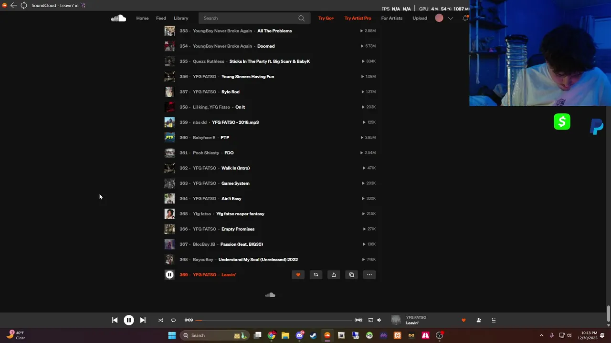Click Try Artist Pro link

pos(358,18)
